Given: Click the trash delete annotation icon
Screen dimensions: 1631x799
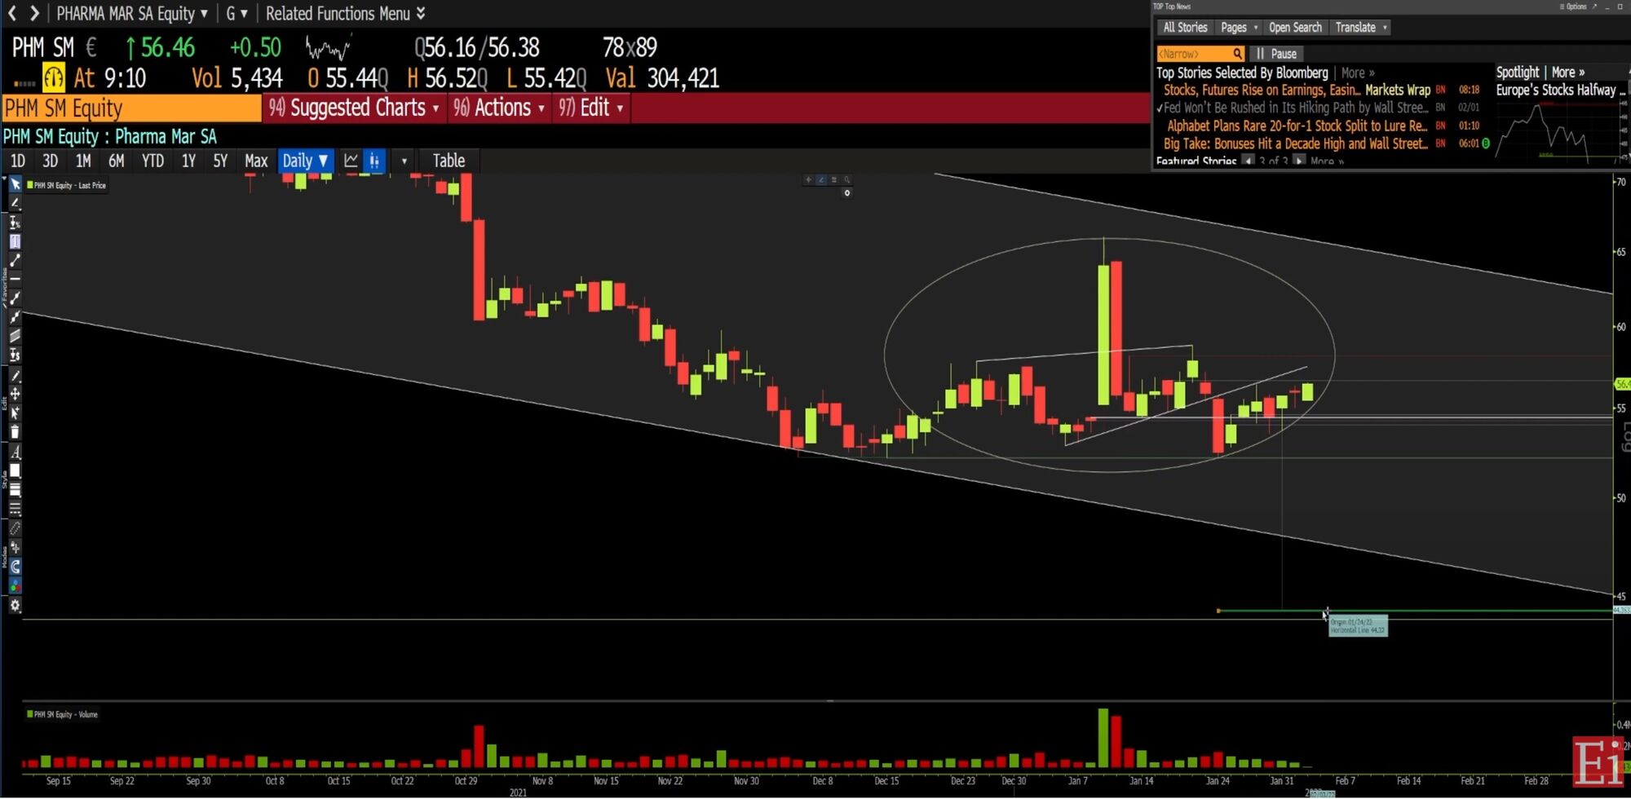Looking at the screenshot, I should click(x=15, y=431).
